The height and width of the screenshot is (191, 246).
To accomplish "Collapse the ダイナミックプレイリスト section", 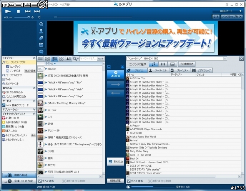I will (x=34, y=114).
